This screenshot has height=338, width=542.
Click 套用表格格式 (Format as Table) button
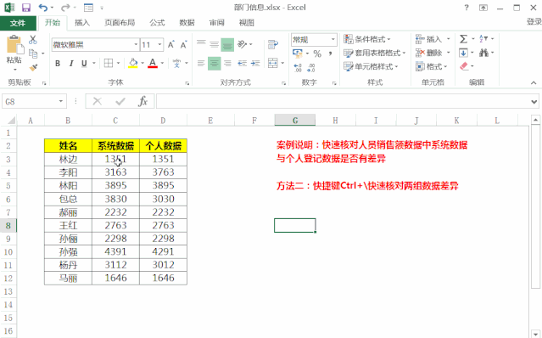click(x=375, y=53)
